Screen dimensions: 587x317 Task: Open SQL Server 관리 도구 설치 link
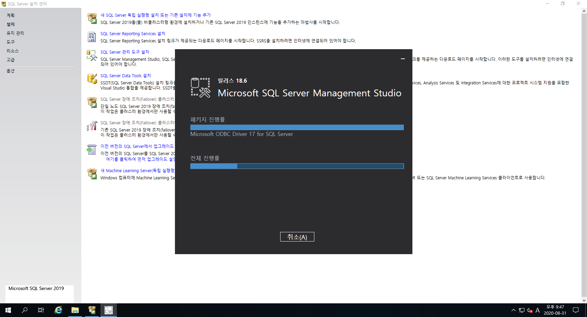(x=125, y=52)
